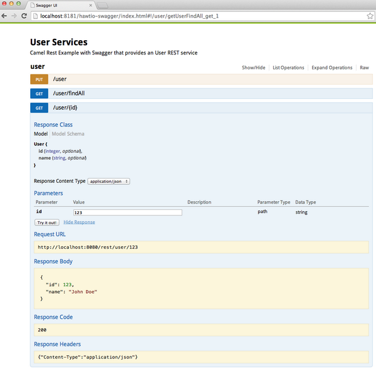
Task: Reload the page with the refresh icon
Action: tap(24, 16)
